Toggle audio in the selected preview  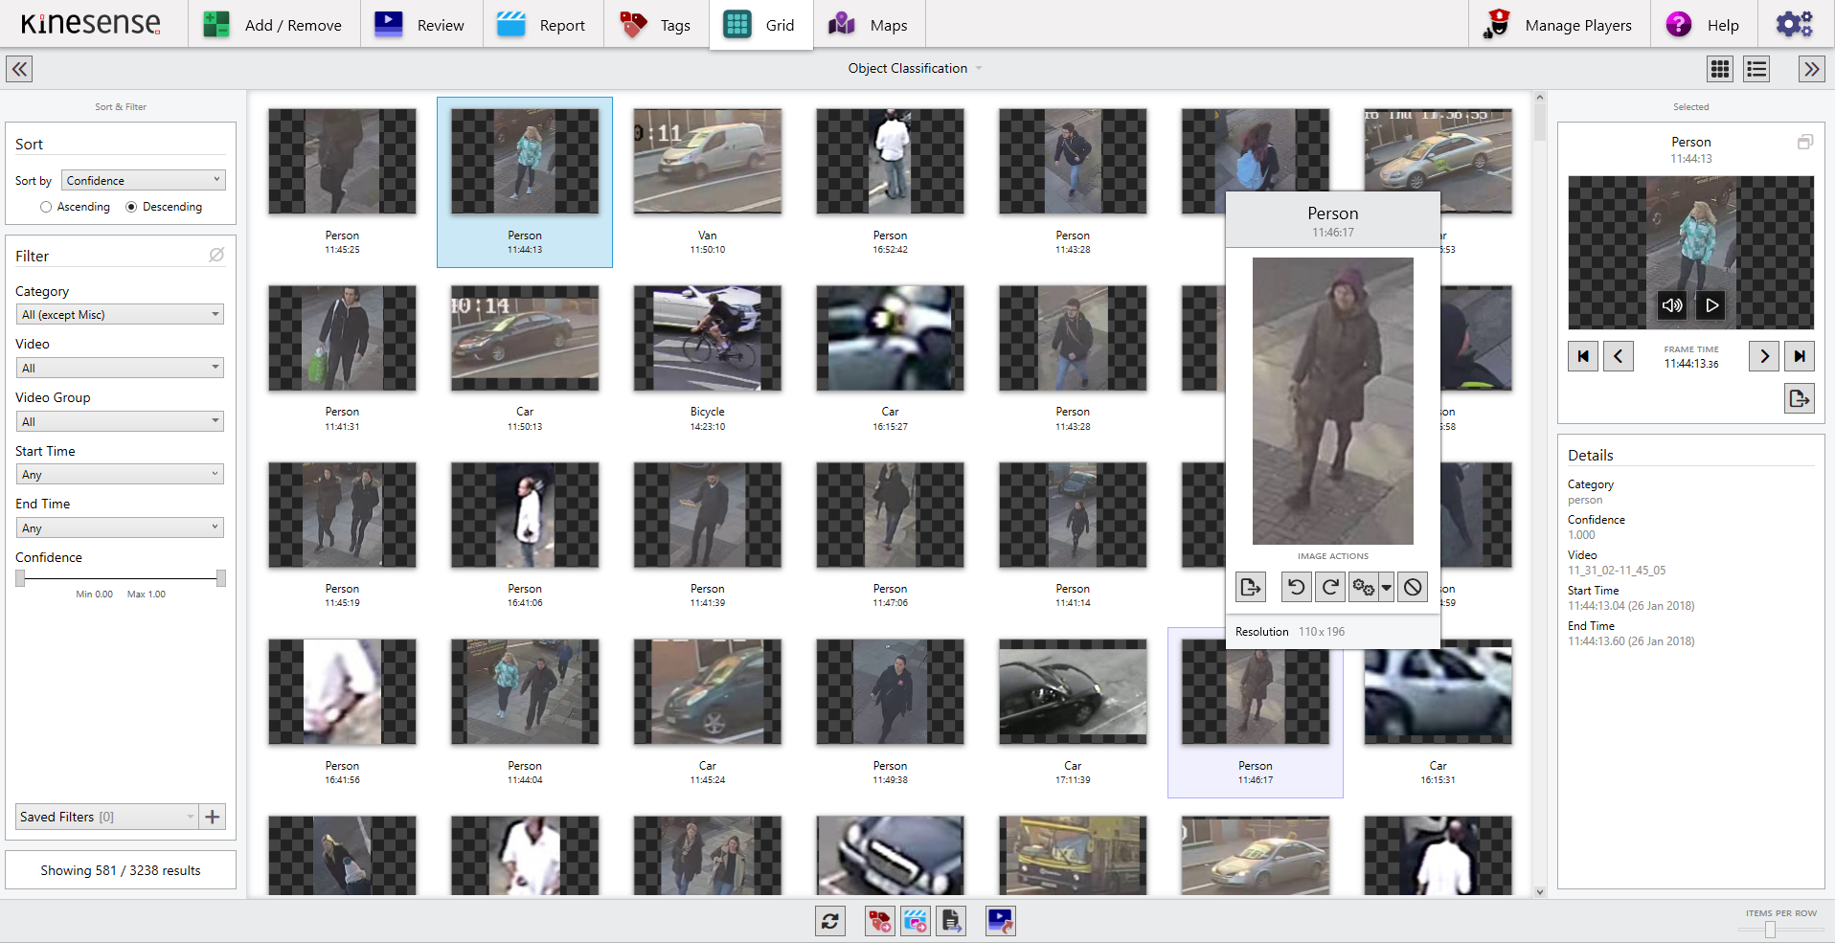point(1672,305)
